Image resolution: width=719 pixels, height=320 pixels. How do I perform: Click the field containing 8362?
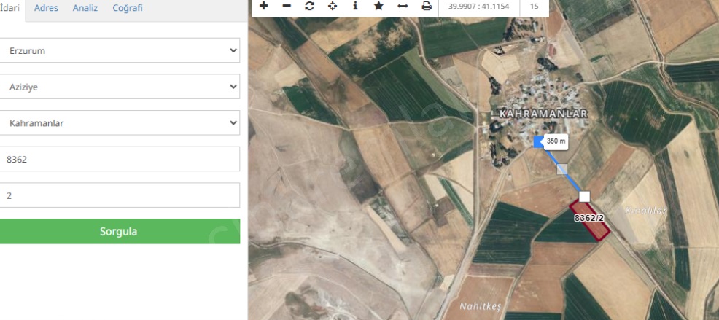point(120,159)
